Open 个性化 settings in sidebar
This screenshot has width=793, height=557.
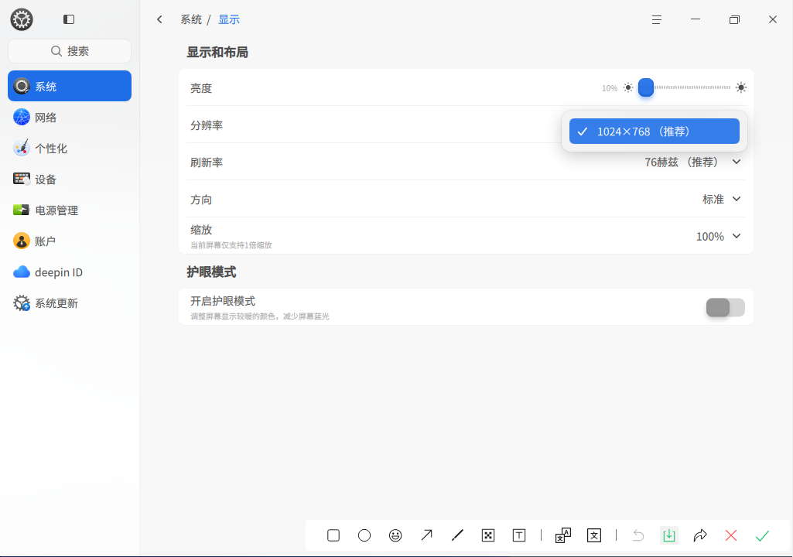[x=70, y=149]
